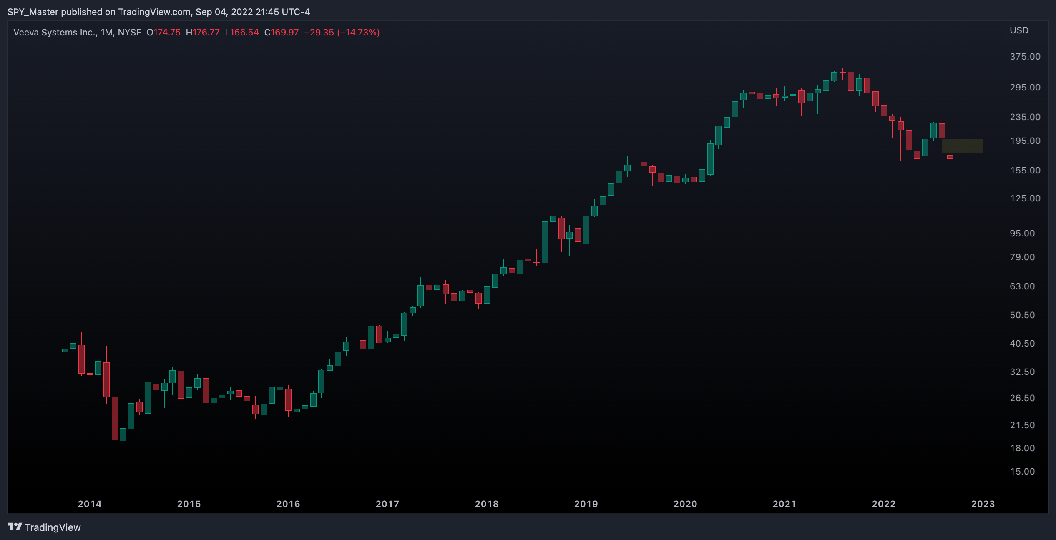1056x540 pixels.
Task: Click the 125.00 price axis label
Action: 1025,198
